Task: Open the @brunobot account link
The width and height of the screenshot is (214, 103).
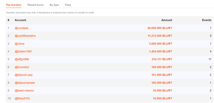Action: (x=22, y=67)
